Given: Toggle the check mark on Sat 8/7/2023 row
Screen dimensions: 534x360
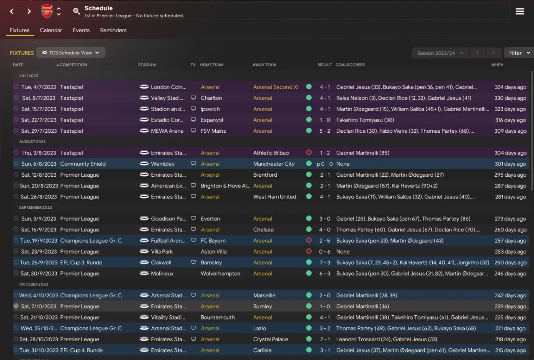Looking at the screenshot, I should tap(16, 98).
